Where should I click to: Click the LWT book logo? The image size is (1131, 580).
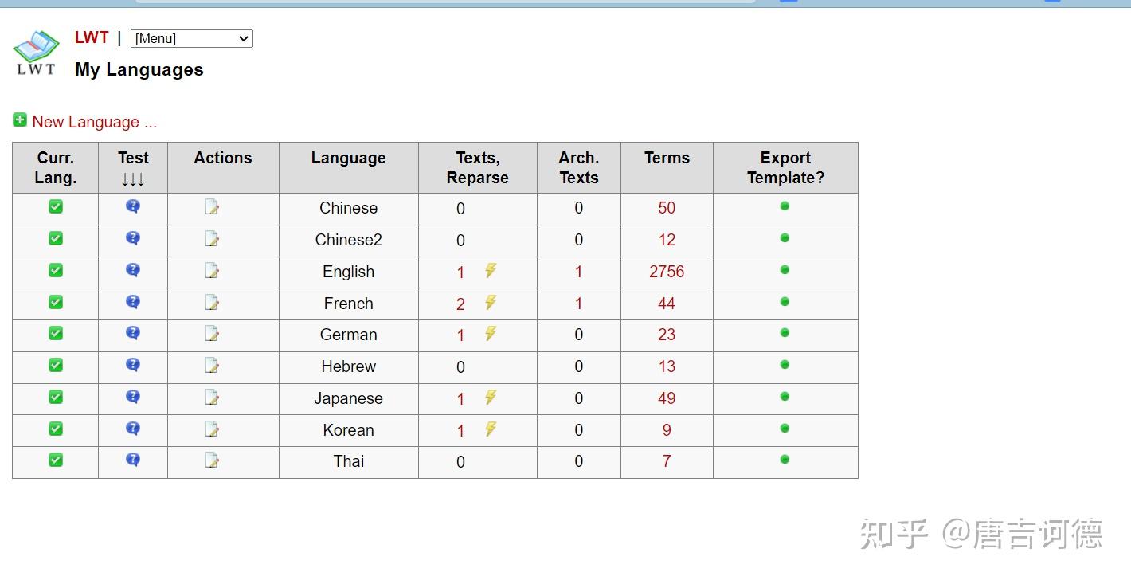[x=36, y=53]
